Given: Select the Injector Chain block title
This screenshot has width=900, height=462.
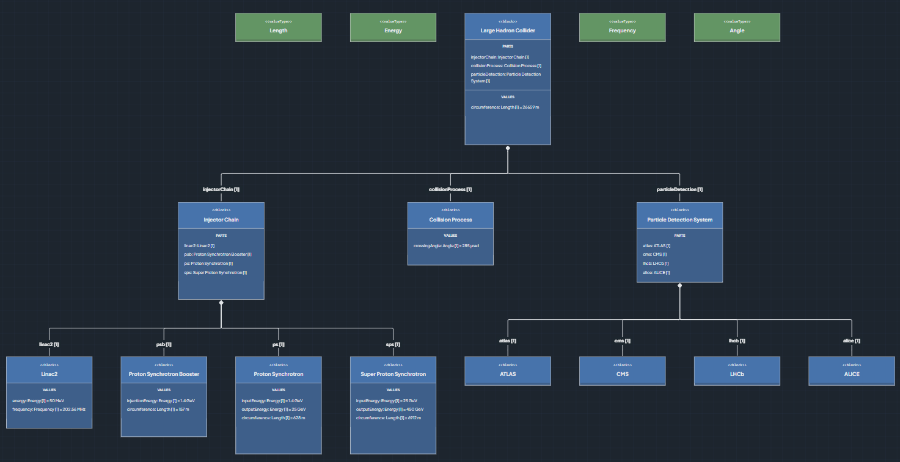Looking at the screenshot, I should (x=221, y=220).
